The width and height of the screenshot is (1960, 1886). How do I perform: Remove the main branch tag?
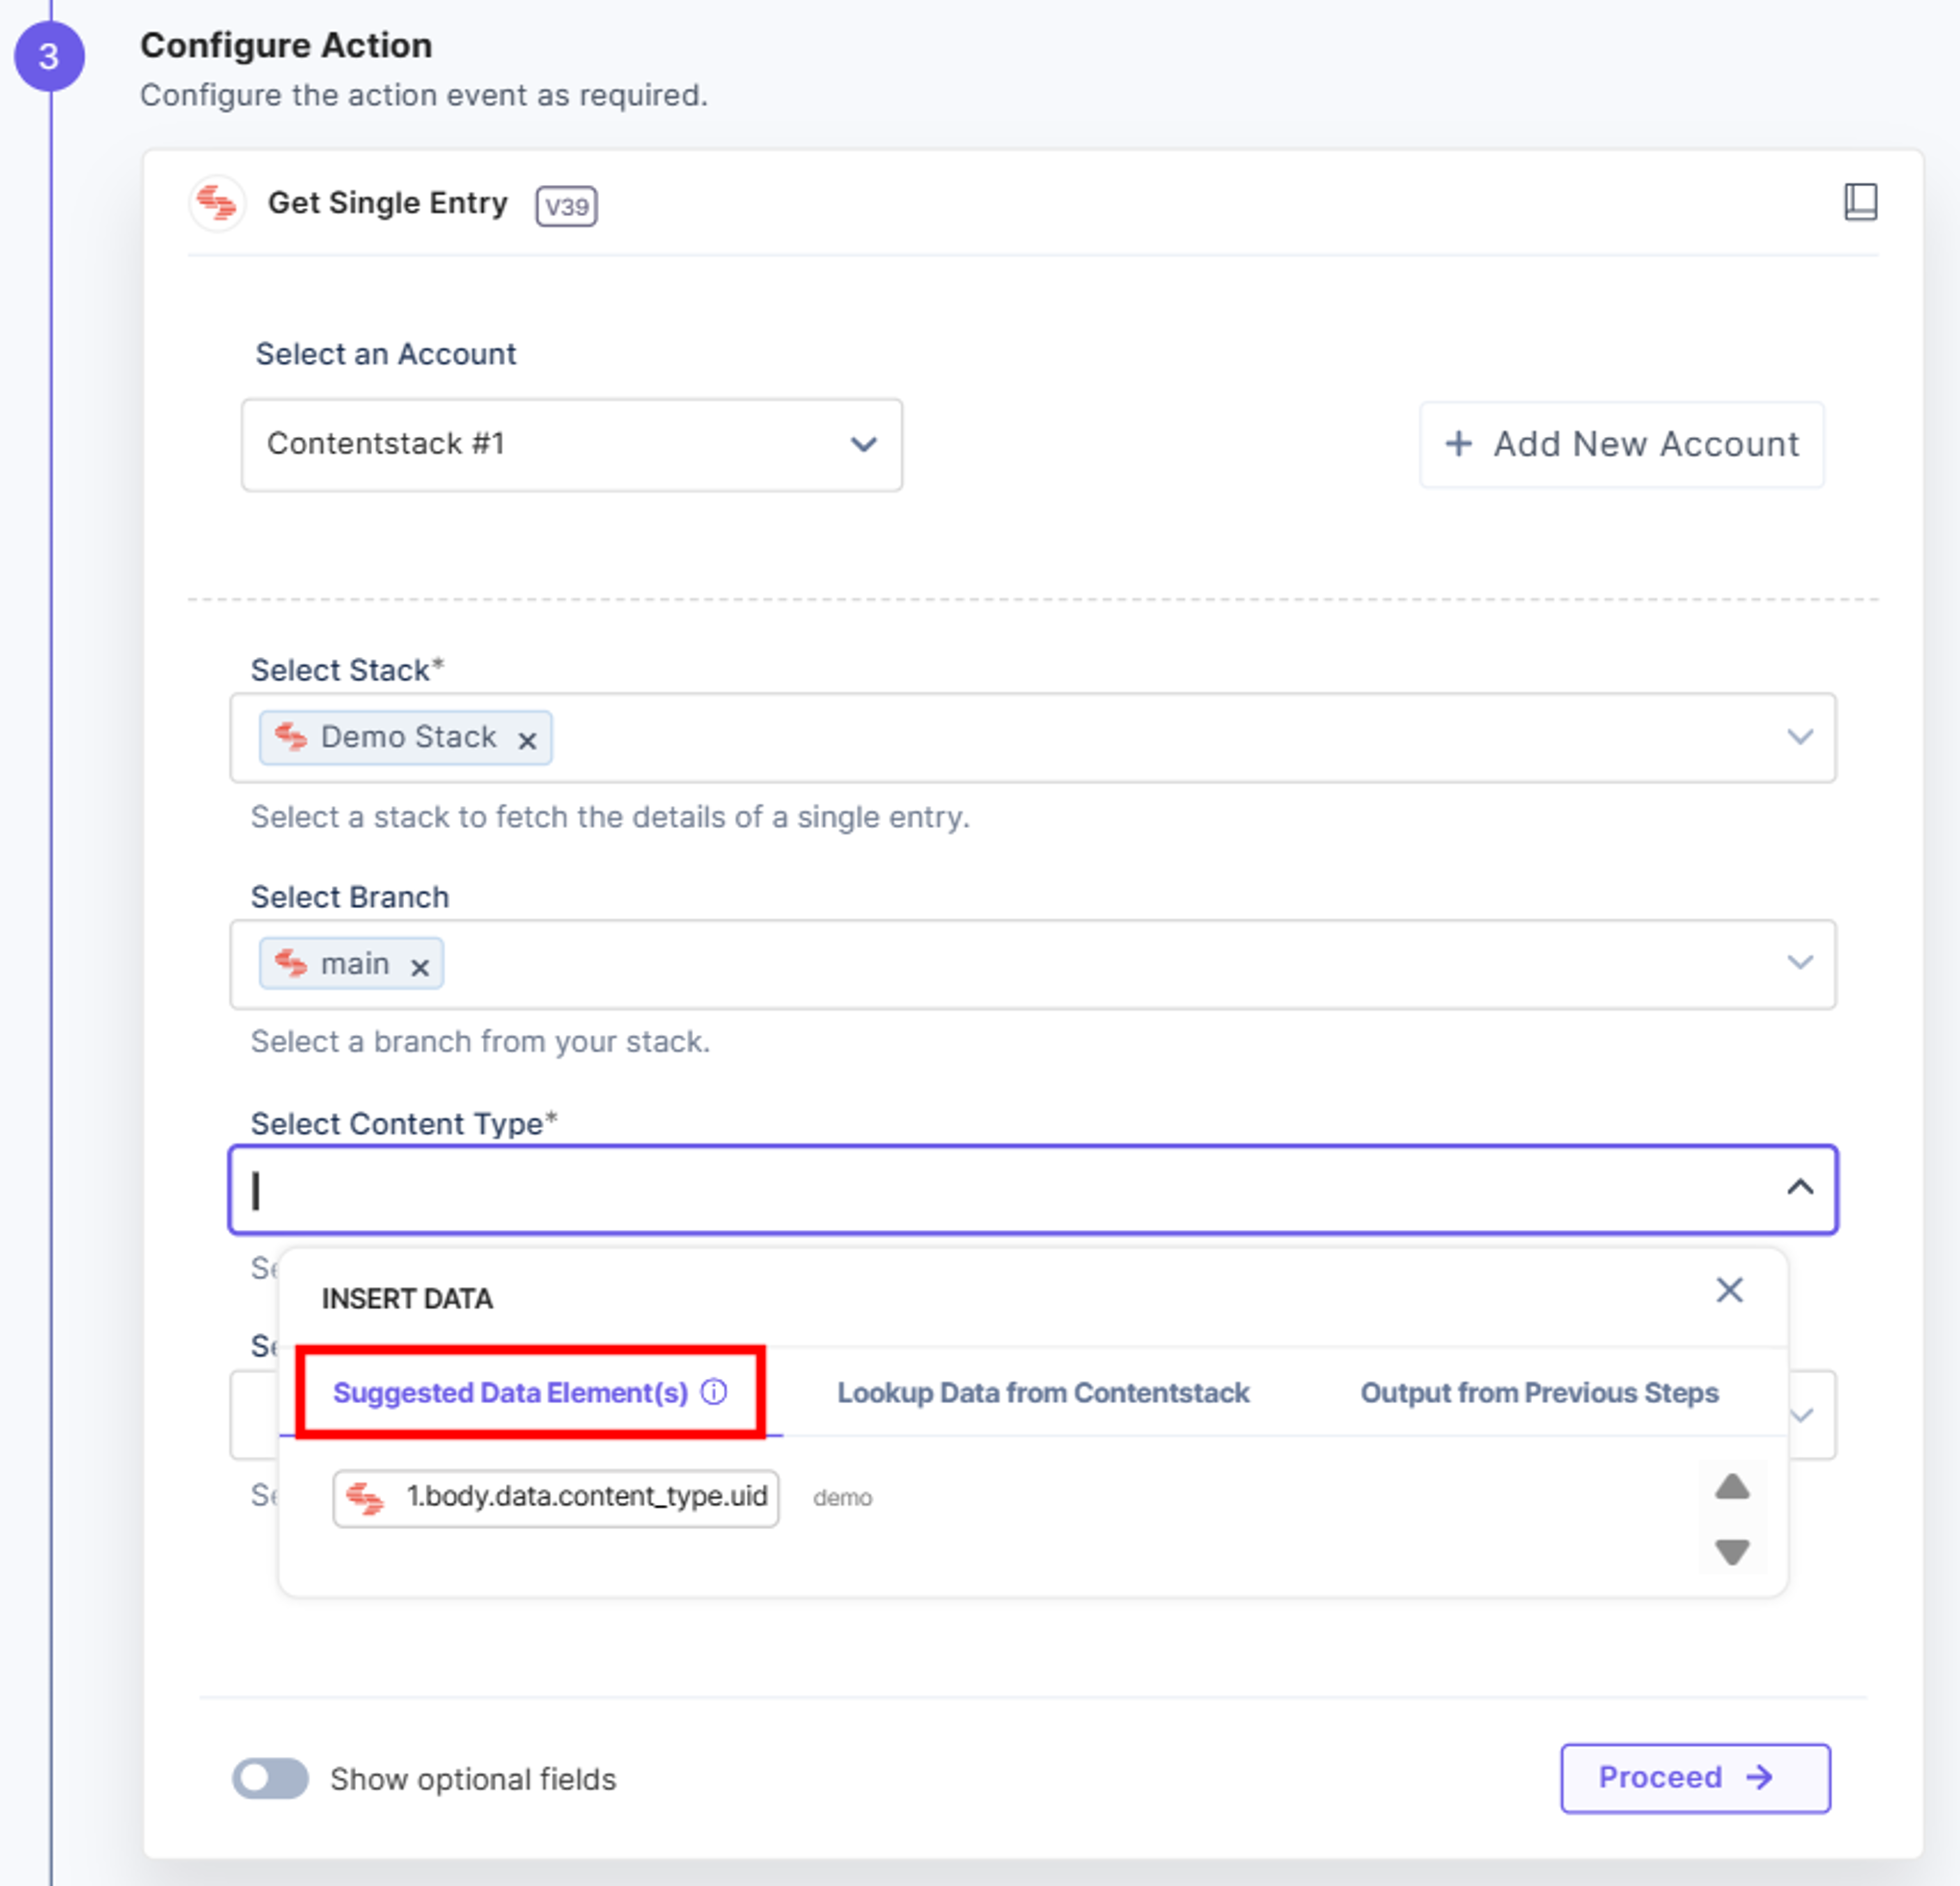(x=420, y=966)
